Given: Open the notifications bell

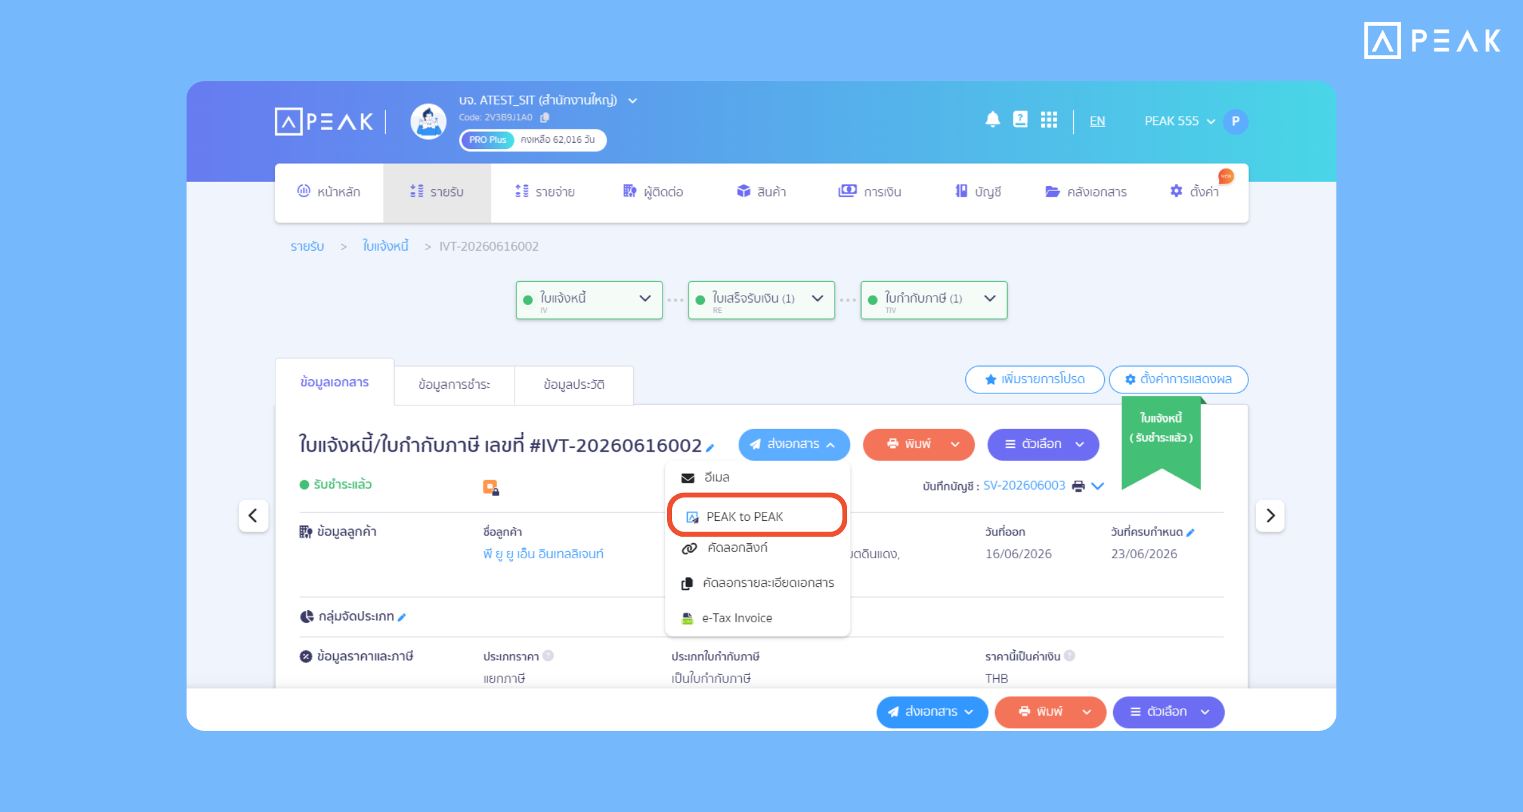Looking at the screenshot, I should [992, 119].
